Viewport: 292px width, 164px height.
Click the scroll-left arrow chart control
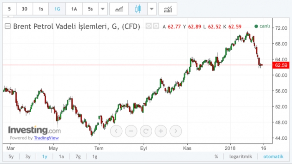coord(116,131)
